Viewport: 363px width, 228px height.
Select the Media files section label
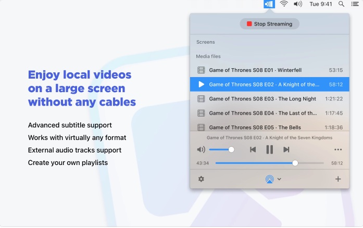(208, 56)
